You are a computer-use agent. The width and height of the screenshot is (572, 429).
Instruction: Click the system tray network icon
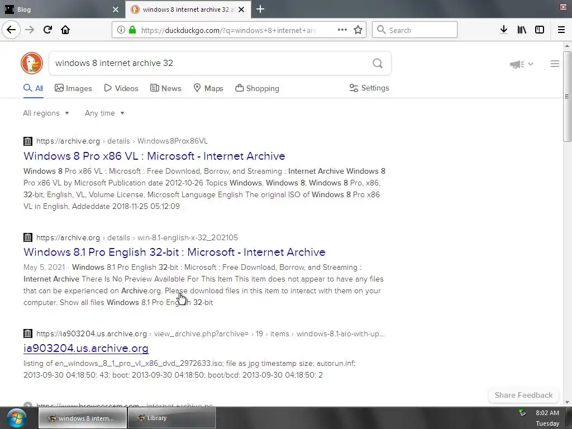pos(522,413)
